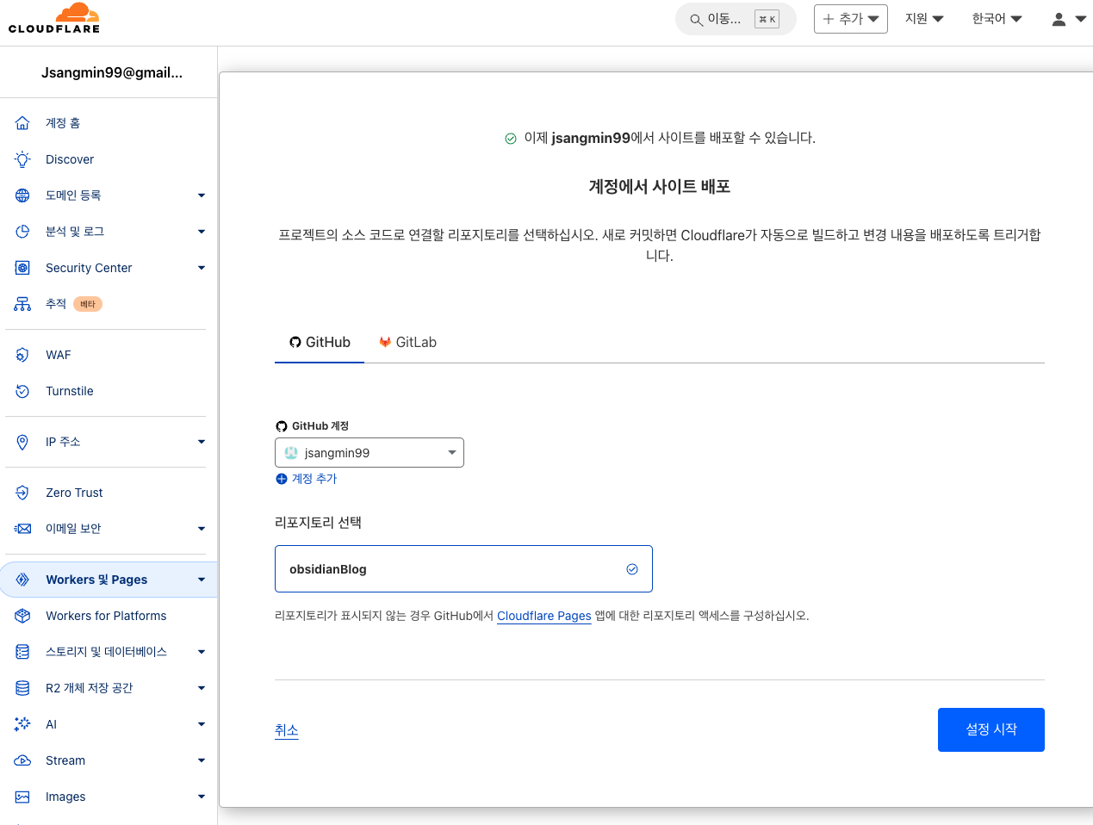Click the 이동... search field
Viewport: 1093px width, 825px height.
pyautogui.click(x=736, y=19)
